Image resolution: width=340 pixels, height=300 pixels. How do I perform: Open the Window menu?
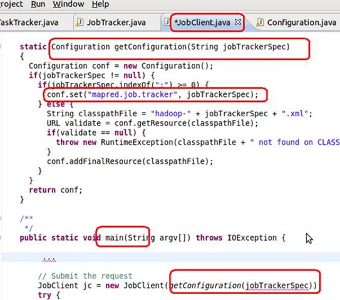68,4
